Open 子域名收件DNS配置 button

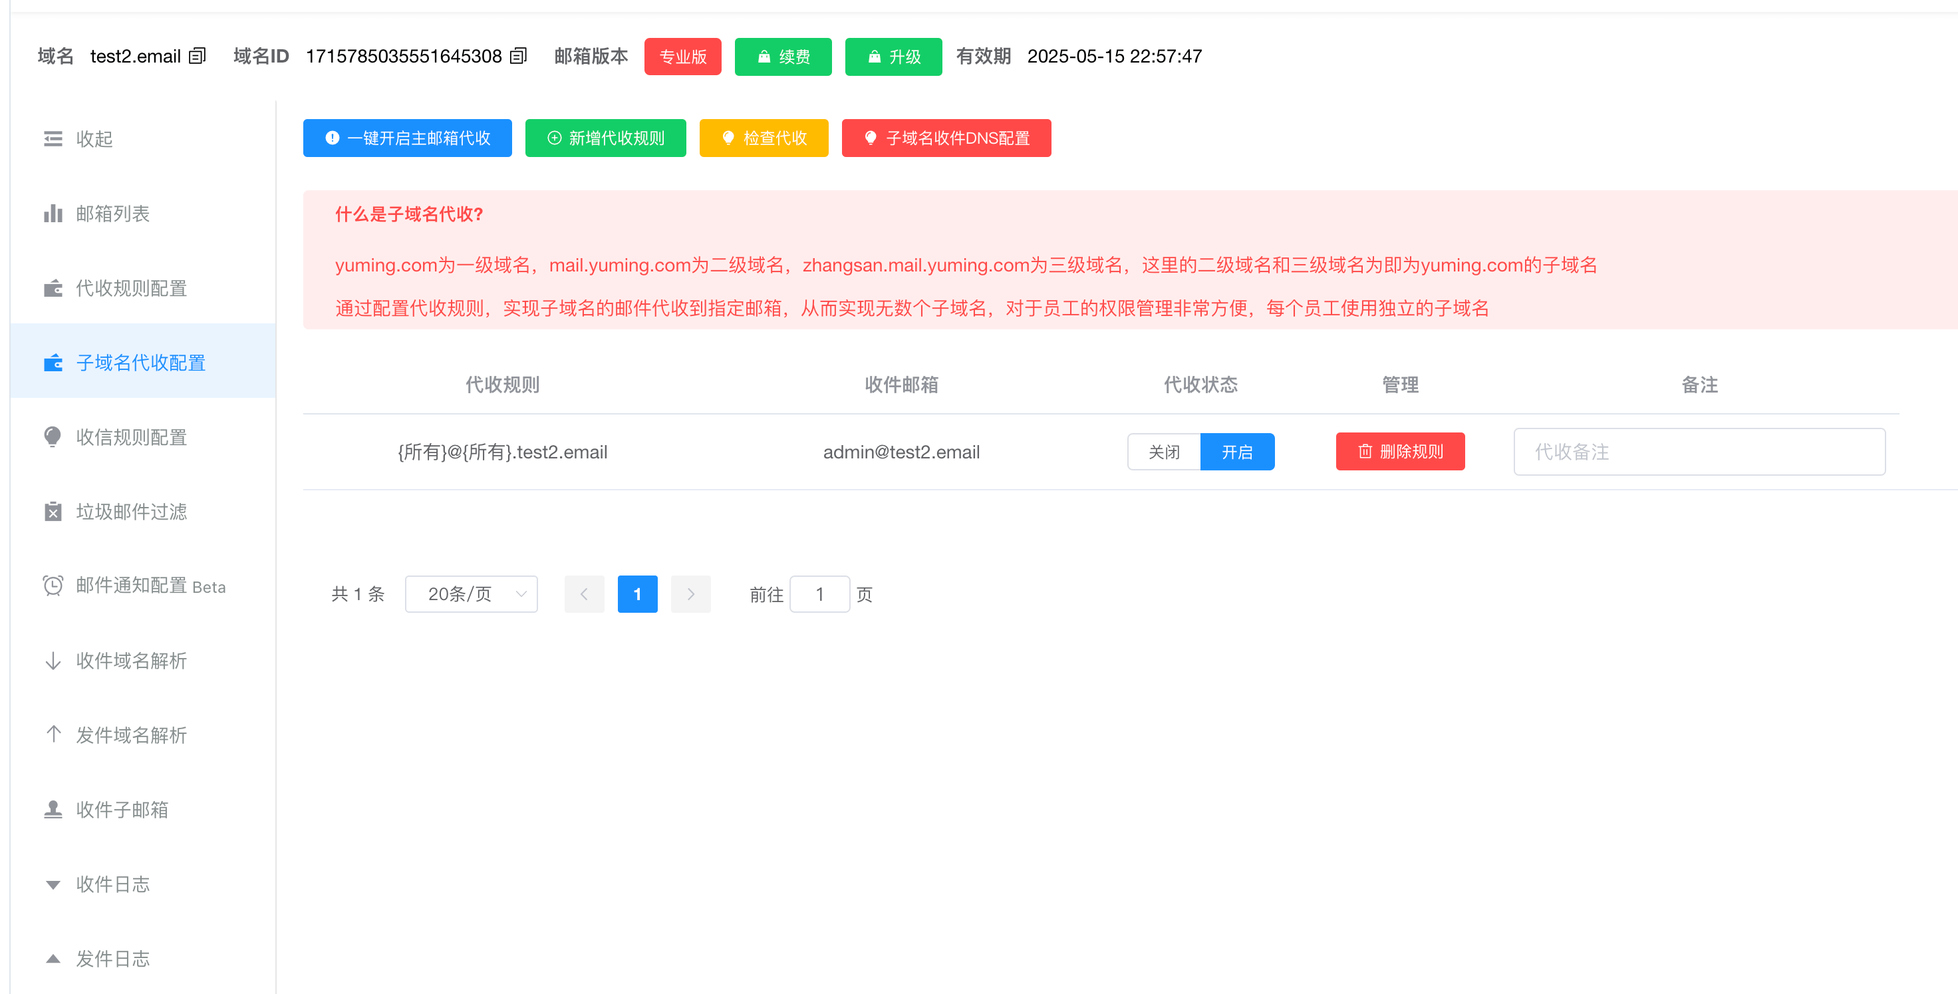946,138
